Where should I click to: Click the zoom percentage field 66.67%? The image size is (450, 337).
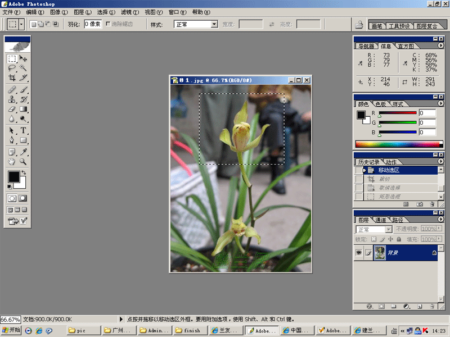point(10,319)
